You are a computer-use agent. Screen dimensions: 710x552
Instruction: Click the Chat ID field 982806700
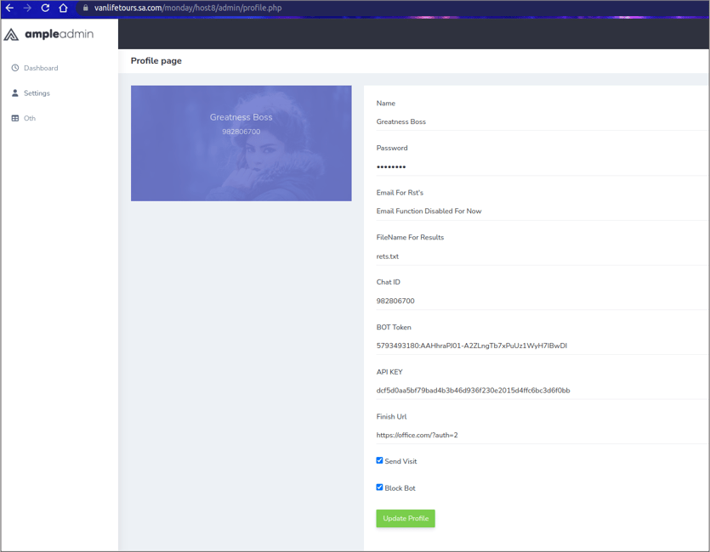[542, 301]
